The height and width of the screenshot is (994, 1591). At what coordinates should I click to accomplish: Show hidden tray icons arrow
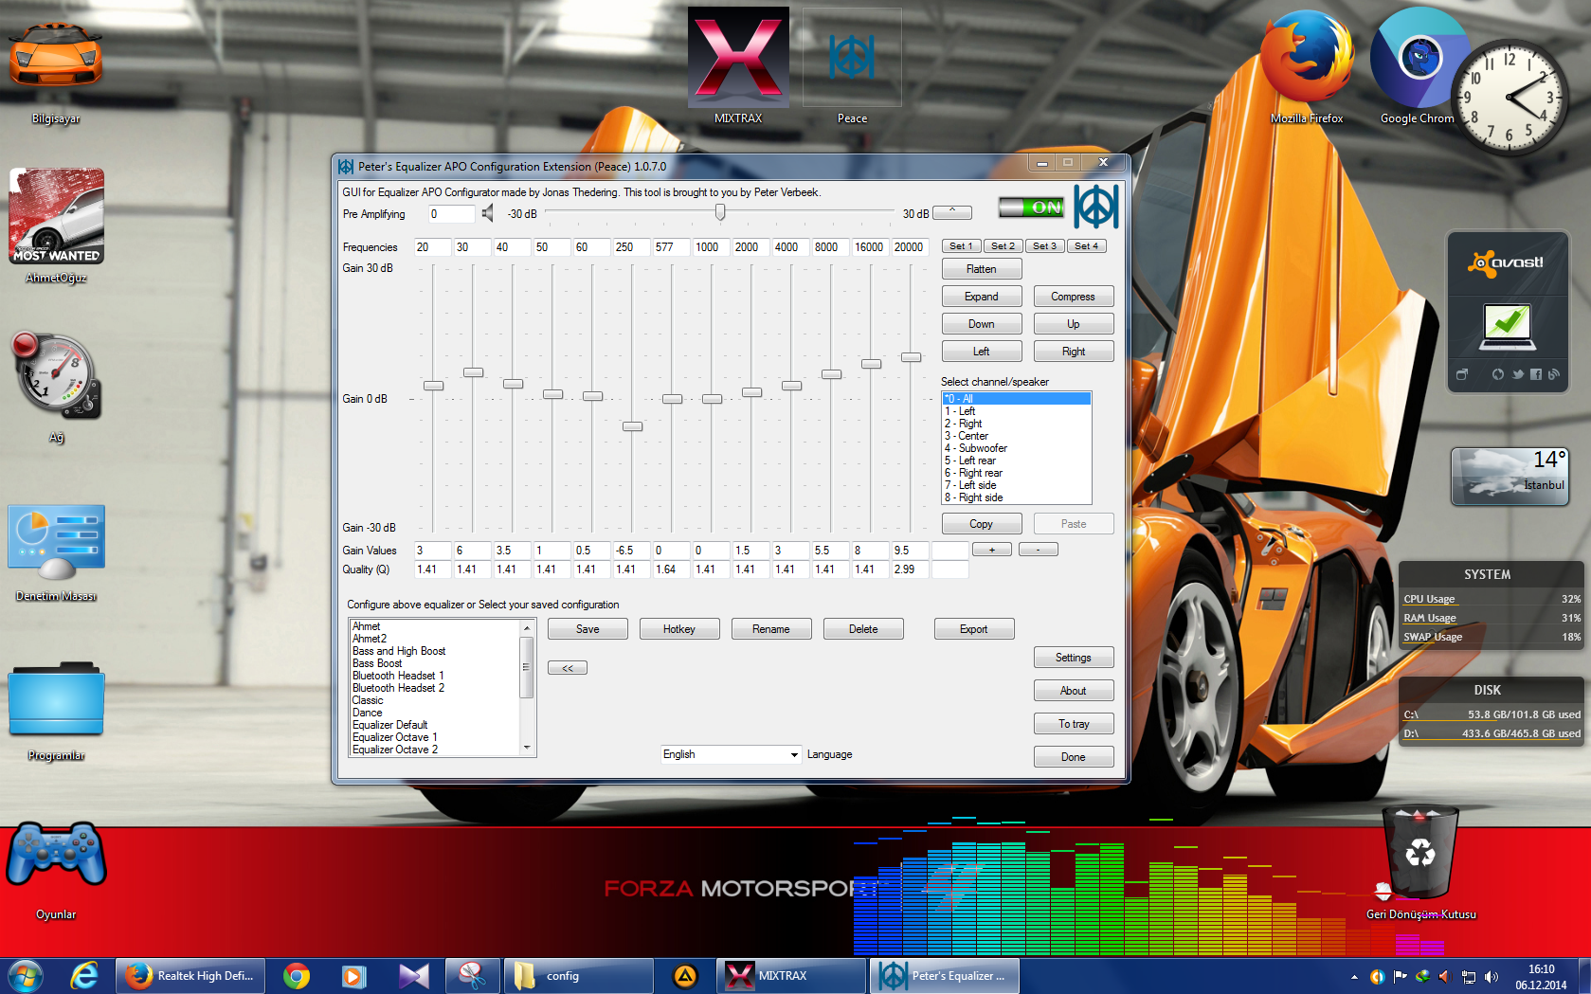point(1354,976)
